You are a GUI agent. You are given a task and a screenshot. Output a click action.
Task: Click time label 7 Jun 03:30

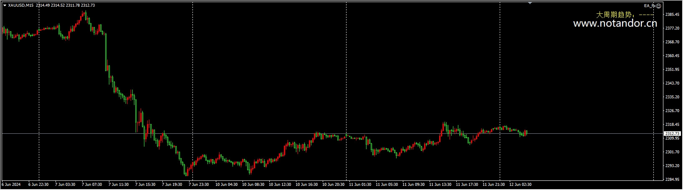click(65, 184)
